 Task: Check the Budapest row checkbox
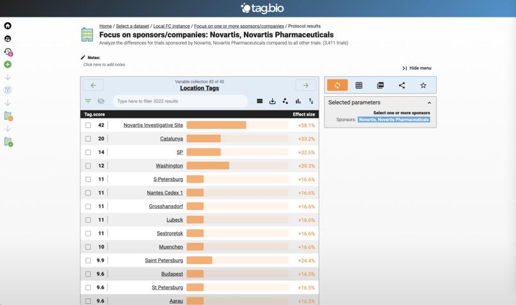[88, 274]
